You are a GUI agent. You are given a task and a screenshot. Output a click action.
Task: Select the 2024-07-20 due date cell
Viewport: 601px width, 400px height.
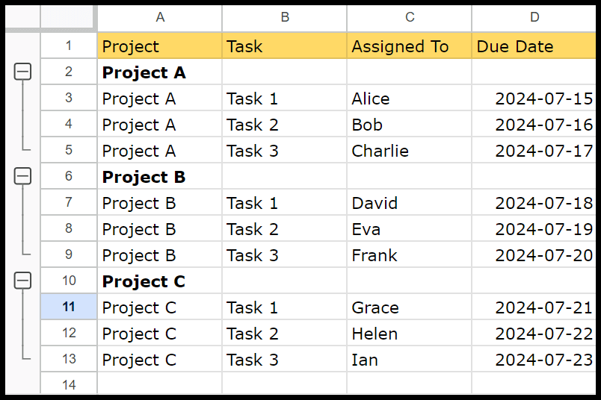pos(534,254)
